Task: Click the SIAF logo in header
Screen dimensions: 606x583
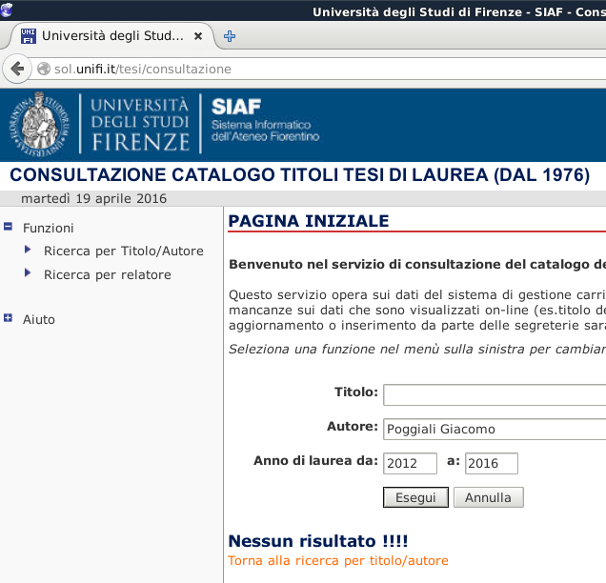Action: [265, 122]
